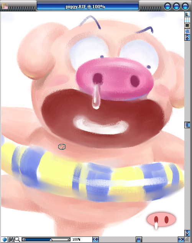Click the document icon in title bar corner
Image resolution: width=192 pixels, height=243 pixels.
(x=5, y=7)
